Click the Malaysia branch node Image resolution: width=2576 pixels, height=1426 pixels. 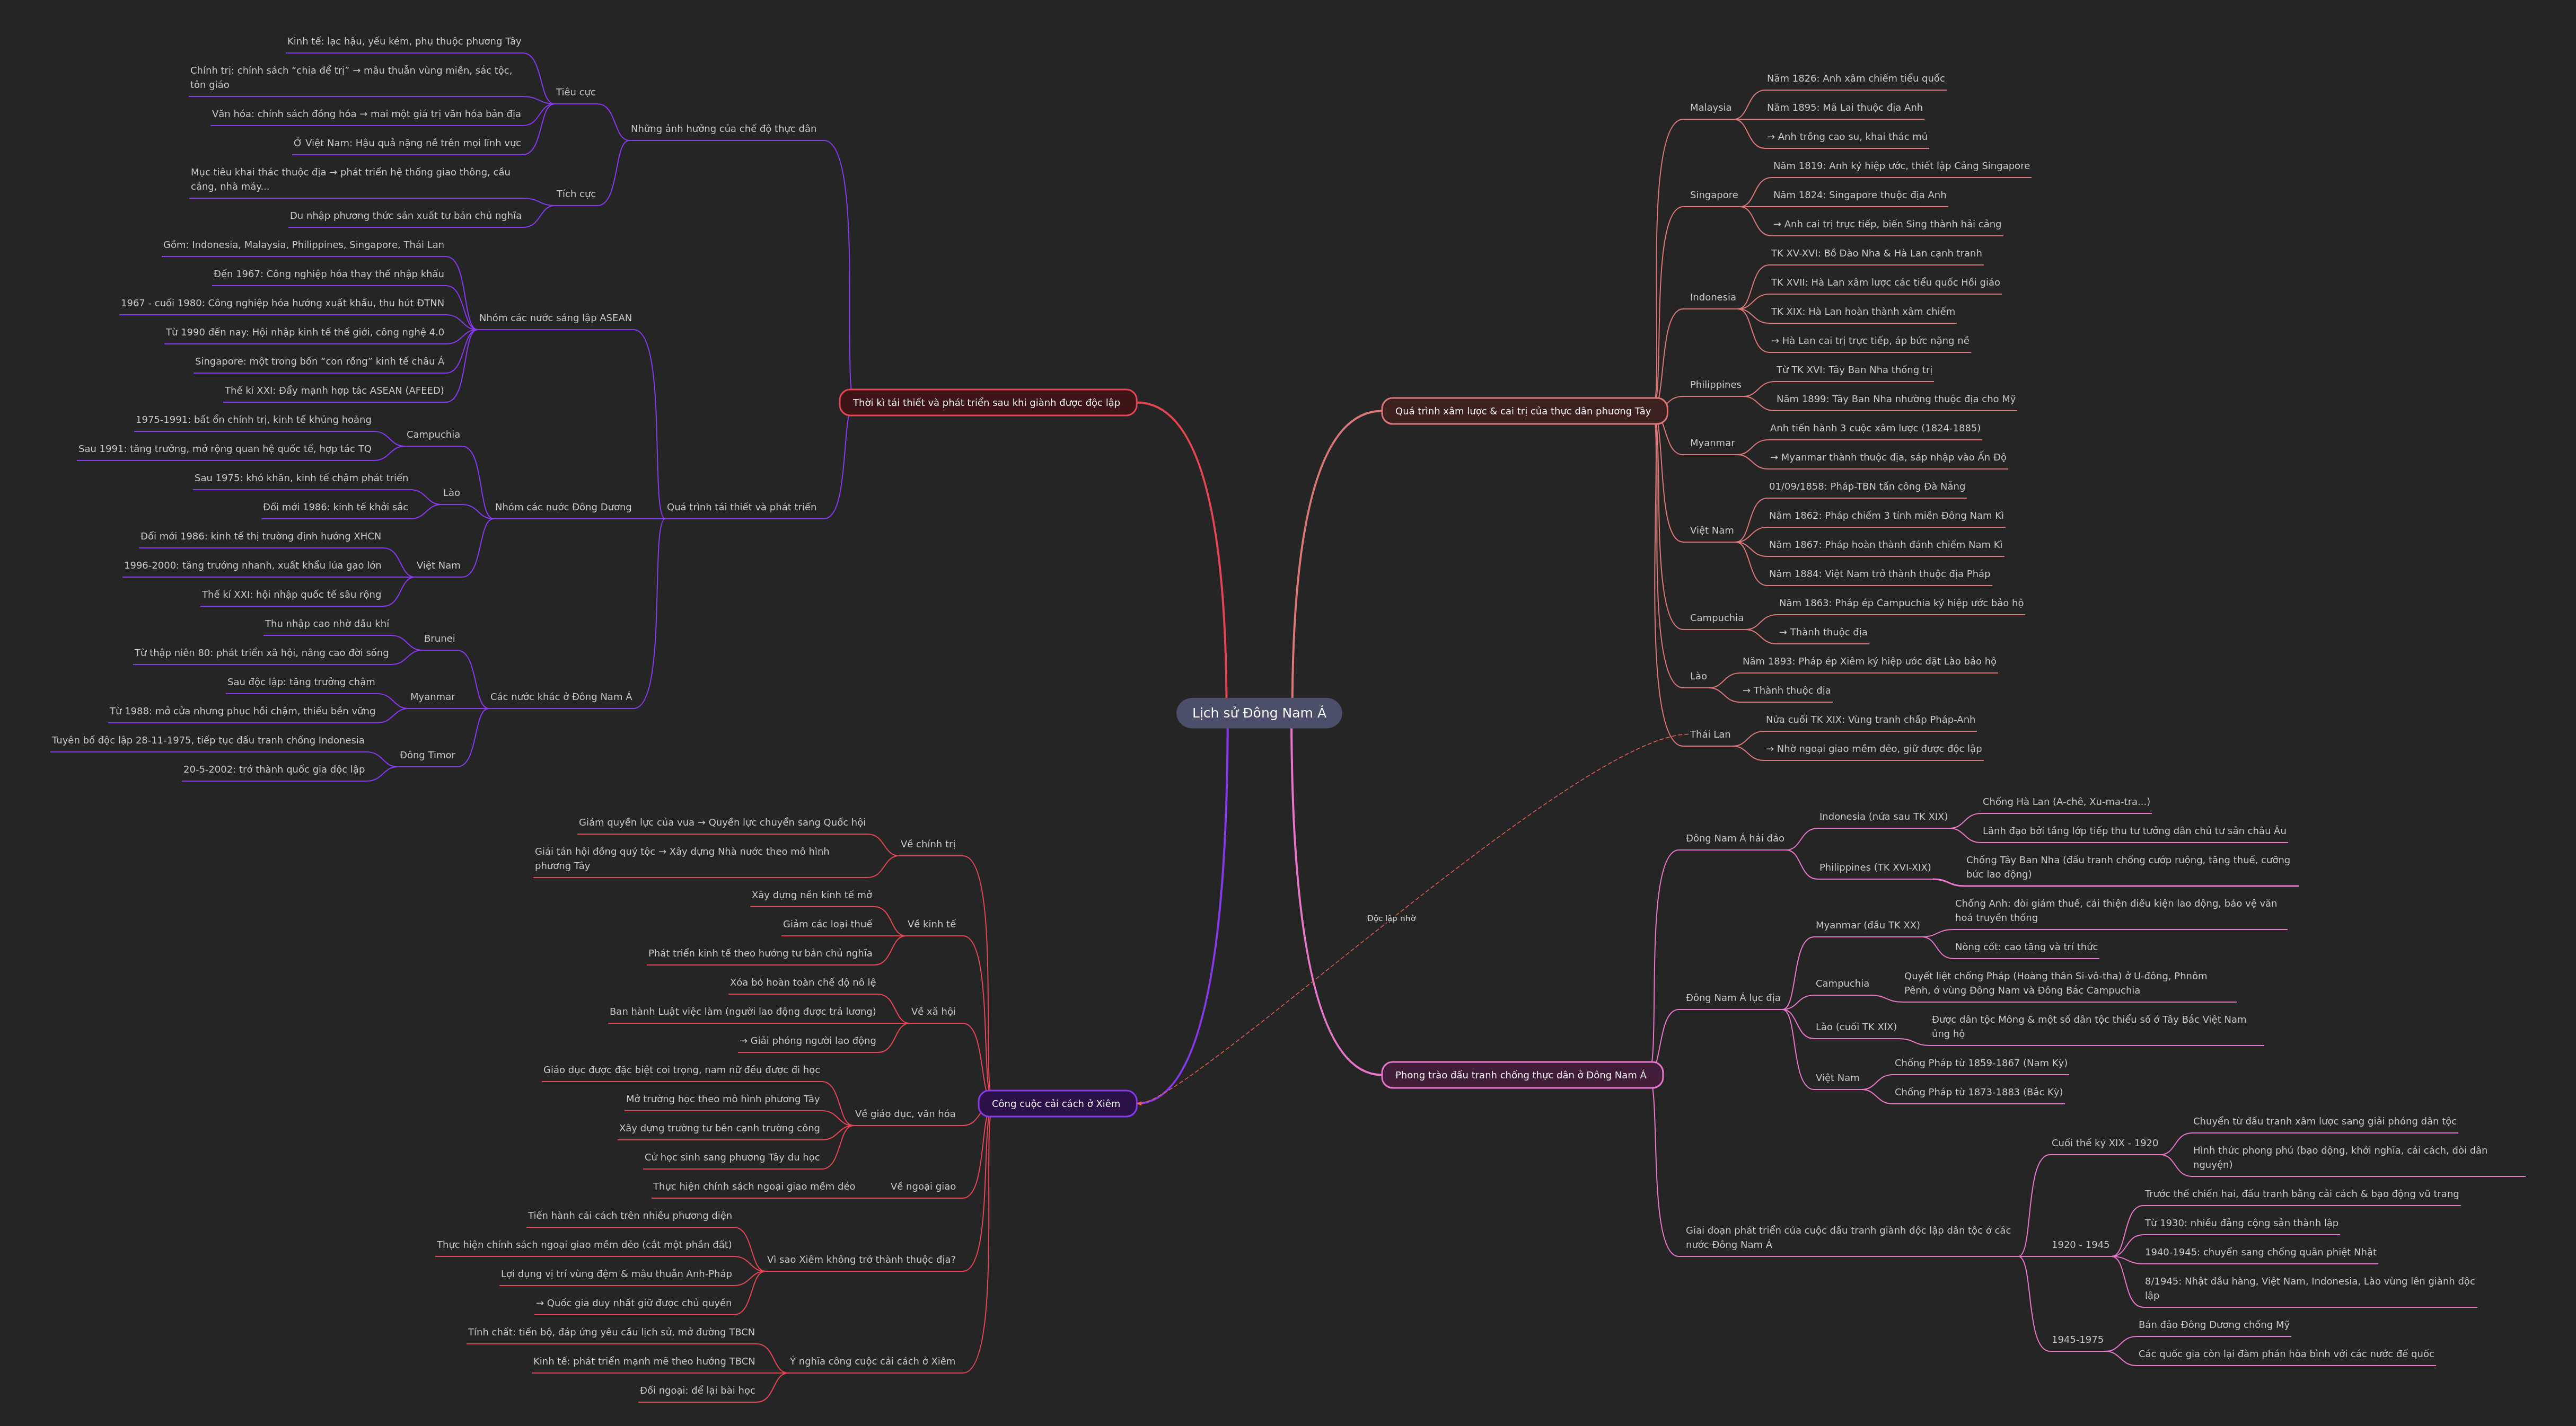[x=1710, y=108]
